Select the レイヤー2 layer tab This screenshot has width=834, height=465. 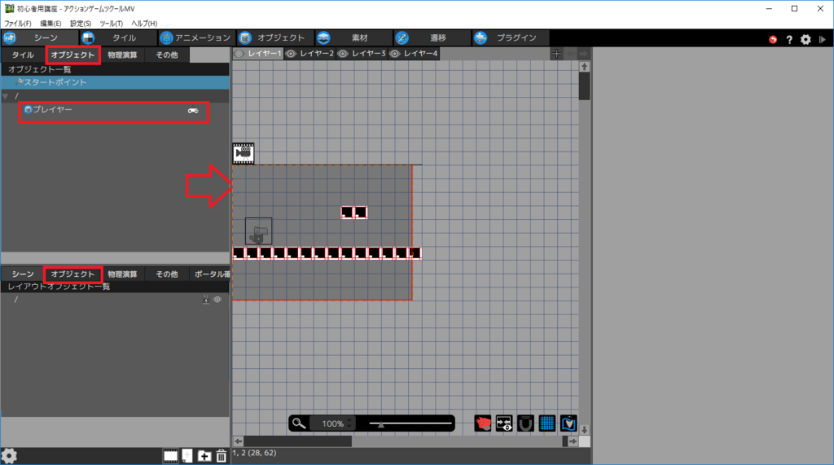tap(310, 54)
